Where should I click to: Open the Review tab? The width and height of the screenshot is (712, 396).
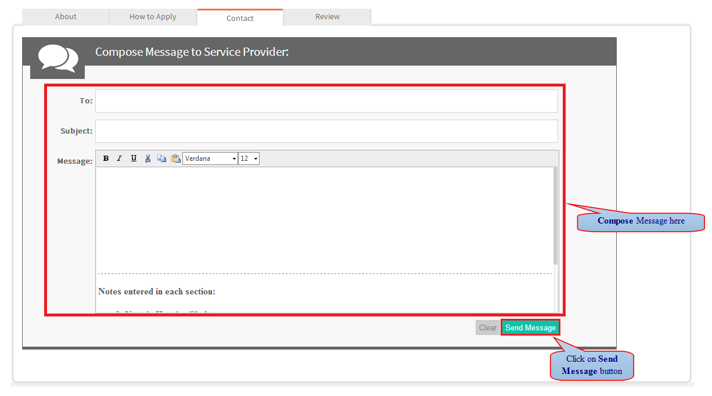click(328, 17)
